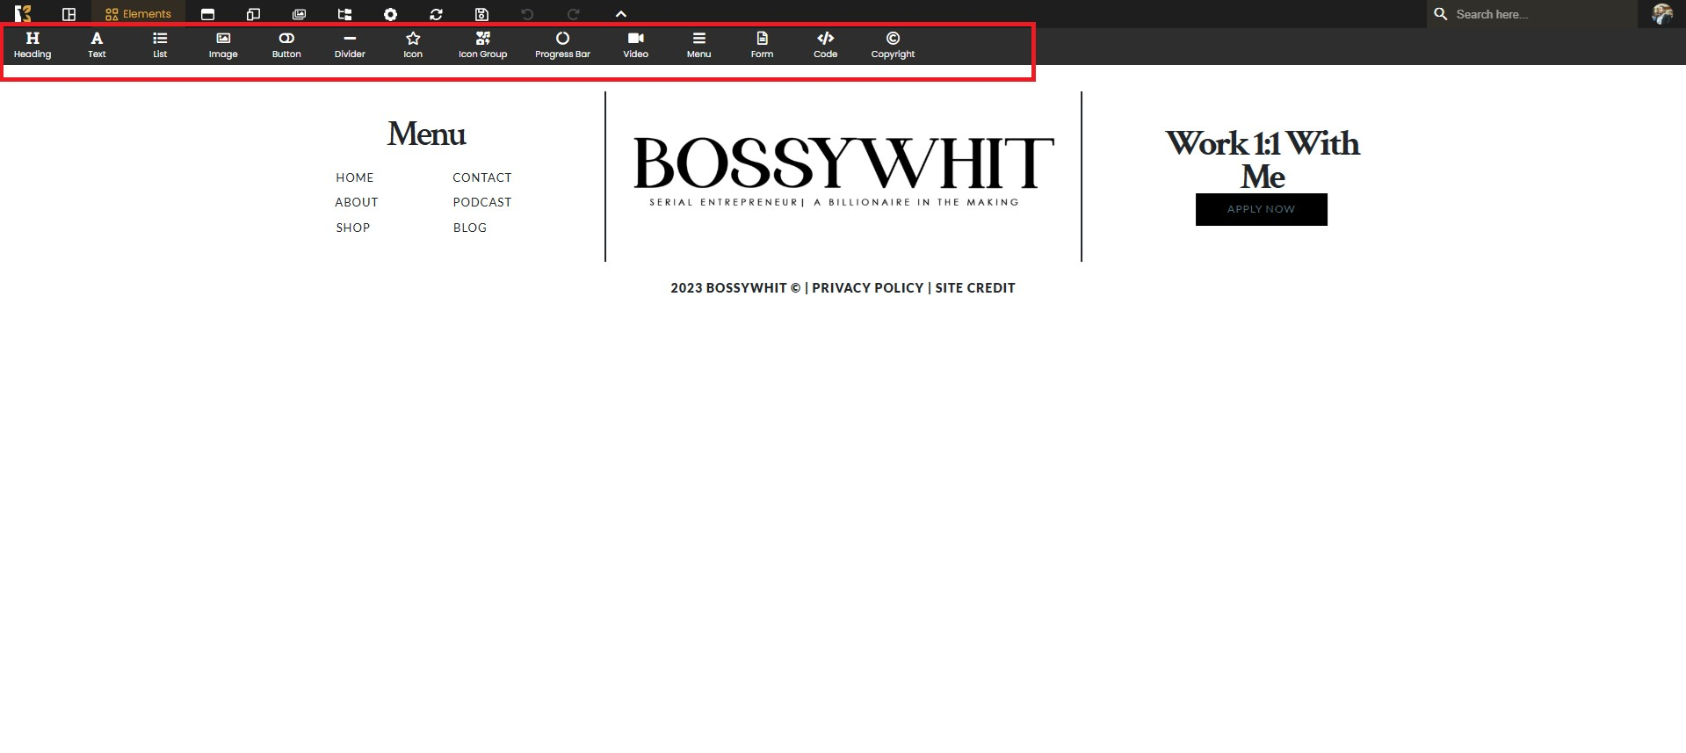1686x753 pixels.
Task: Pick the Divider element
Action: coord(349,45)
